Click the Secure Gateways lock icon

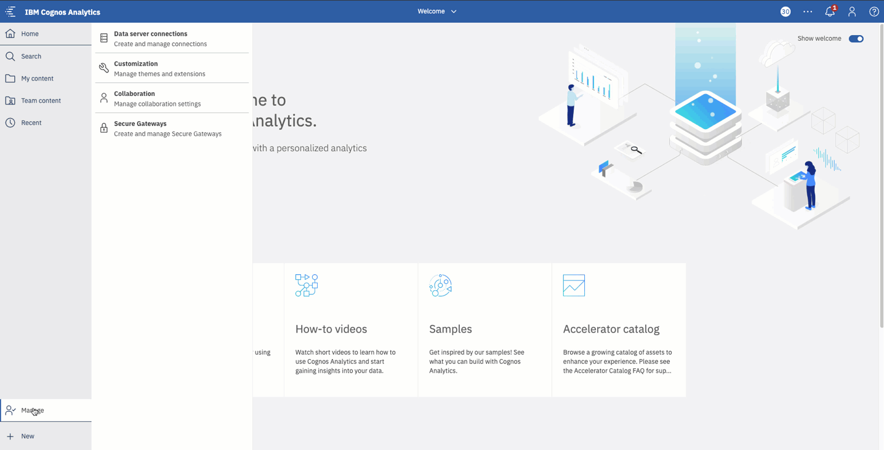[104, 128]
